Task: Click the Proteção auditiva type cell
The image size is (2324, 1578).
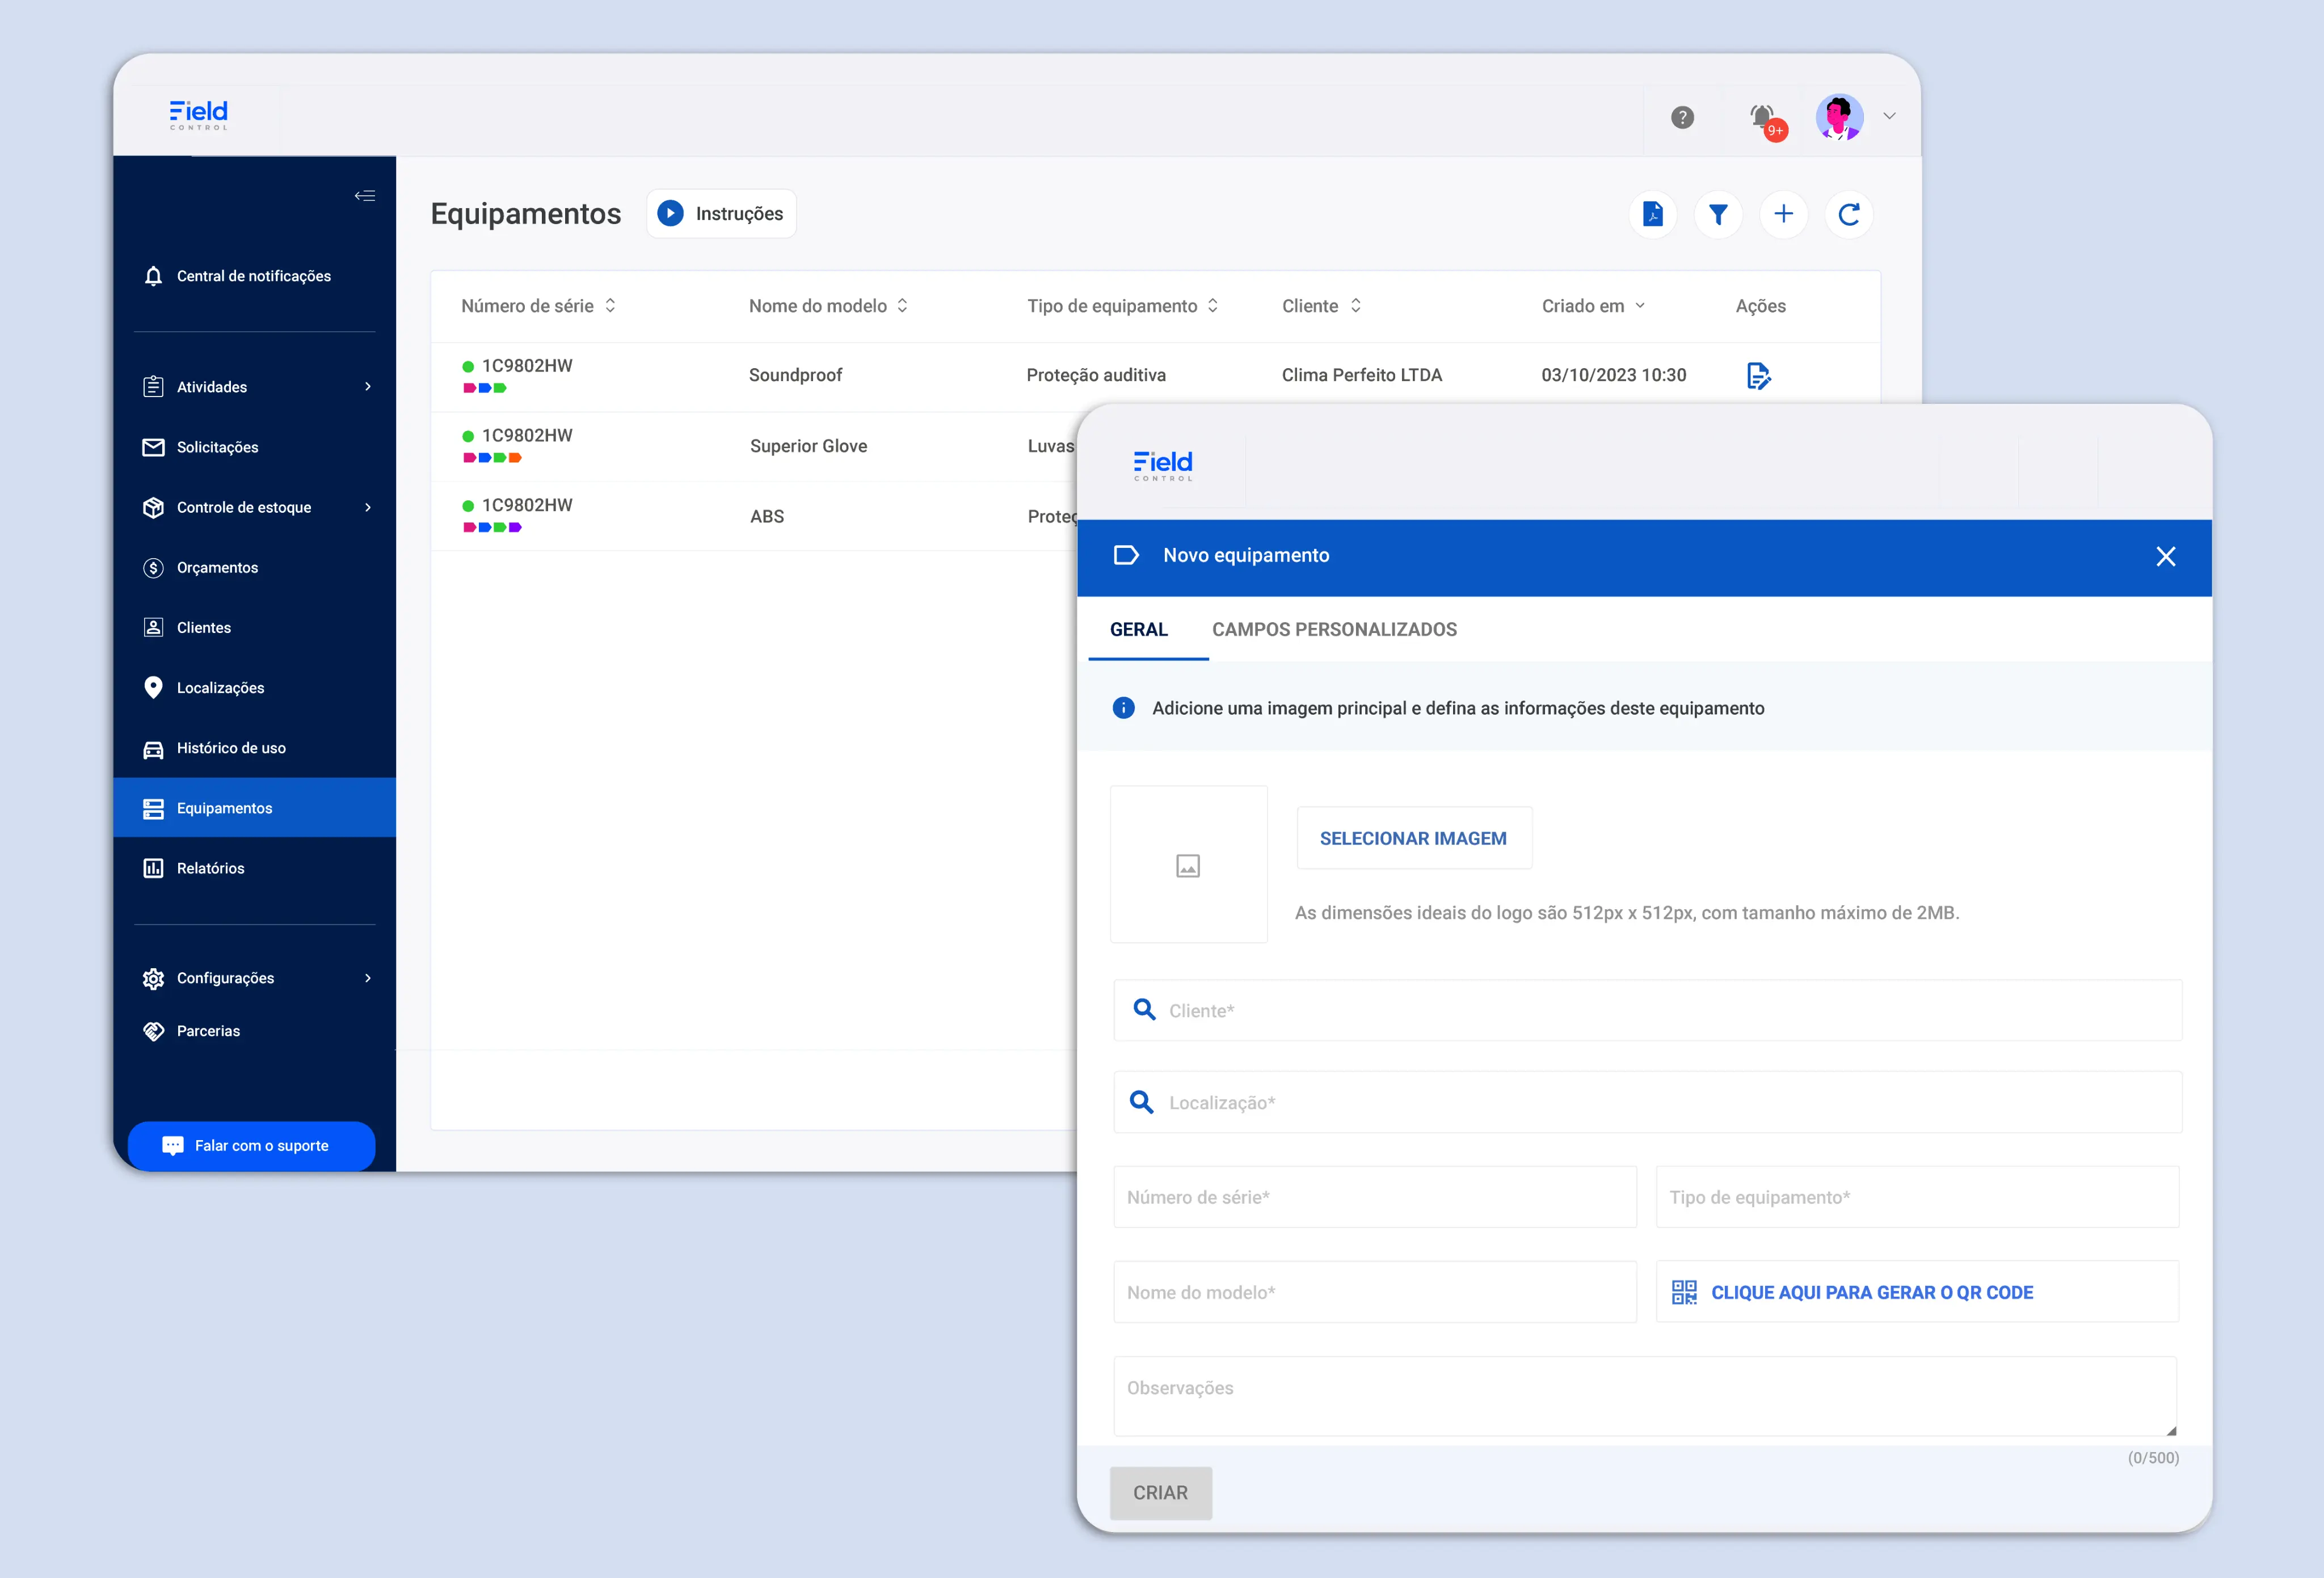Action: pyautogui.click(x=1096, y=376)
